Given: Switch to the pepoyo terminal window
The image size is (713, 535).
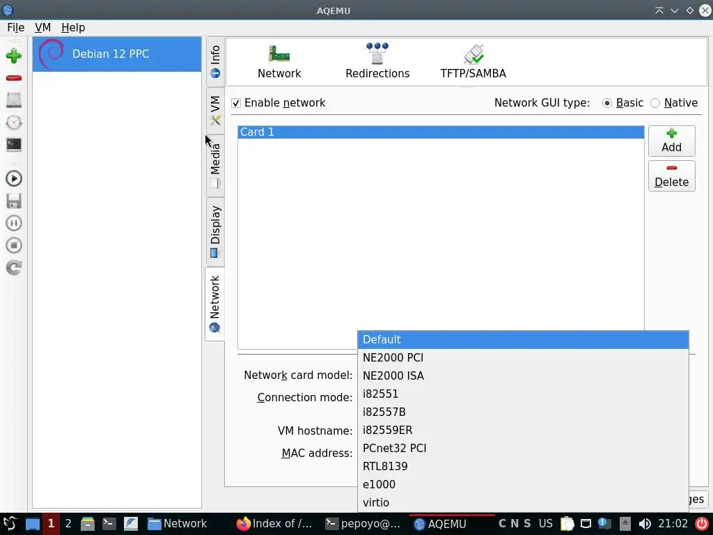Looking at the screenshot, I should pos(363,524).
